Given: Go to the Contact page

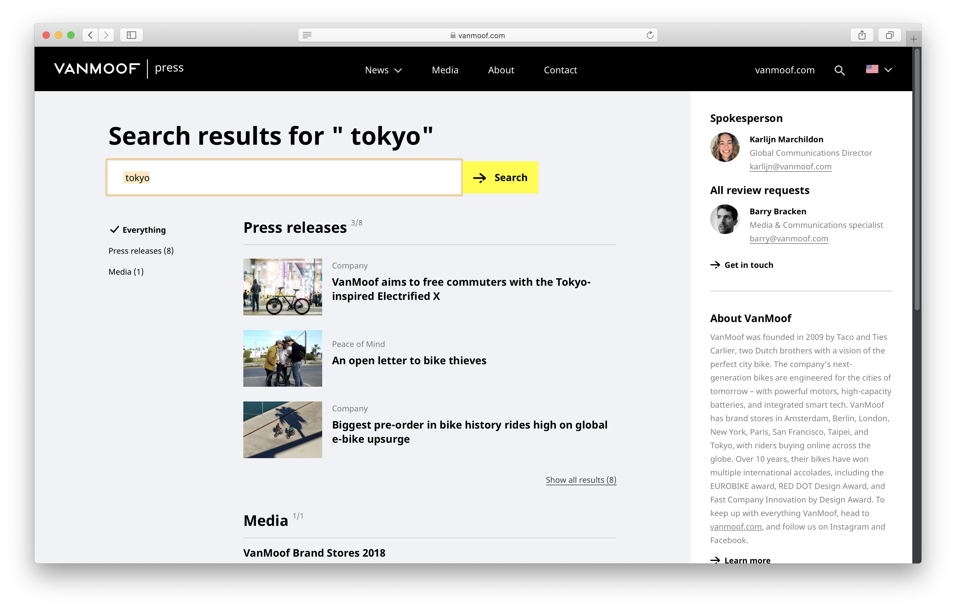Looking at the screenshot, I should point(560,70).
